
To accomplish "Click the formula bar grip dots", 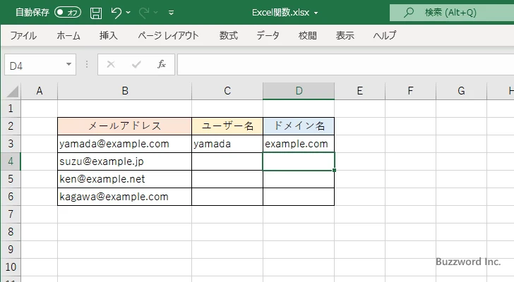I will 87,64.
